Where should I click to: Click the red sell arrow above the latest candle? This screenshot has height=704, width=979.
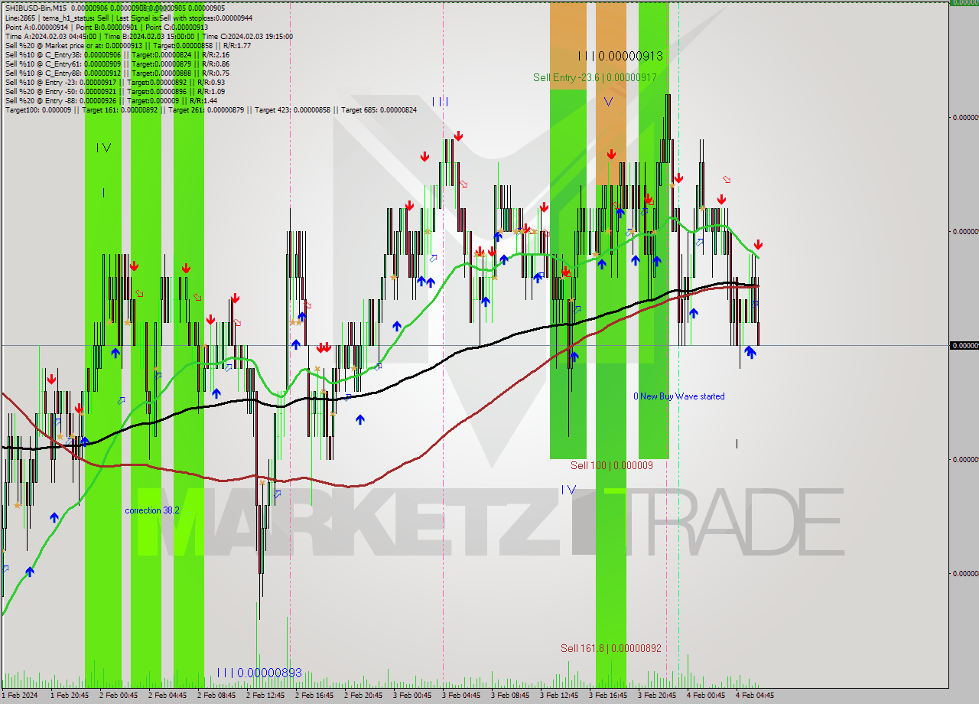(758, 245)
